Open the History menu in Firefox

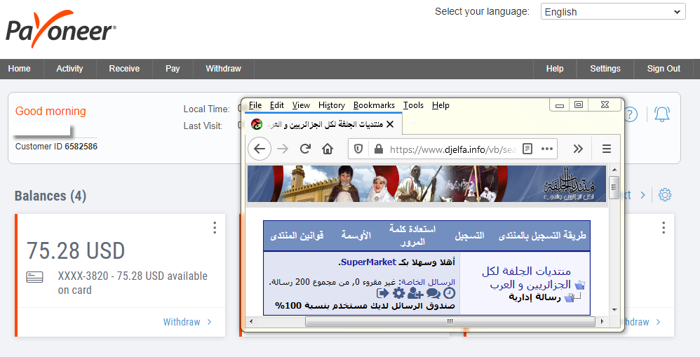tap(332, 105)
